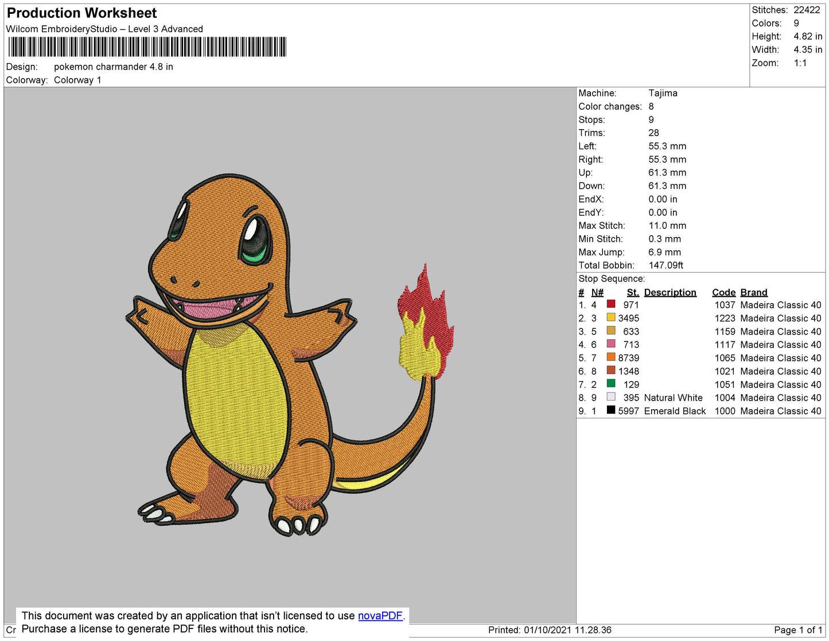Click stitch count '8739' in row 5
Image resolution: width=829 pixels, height=641 pixels.
(x=629, y=358)
